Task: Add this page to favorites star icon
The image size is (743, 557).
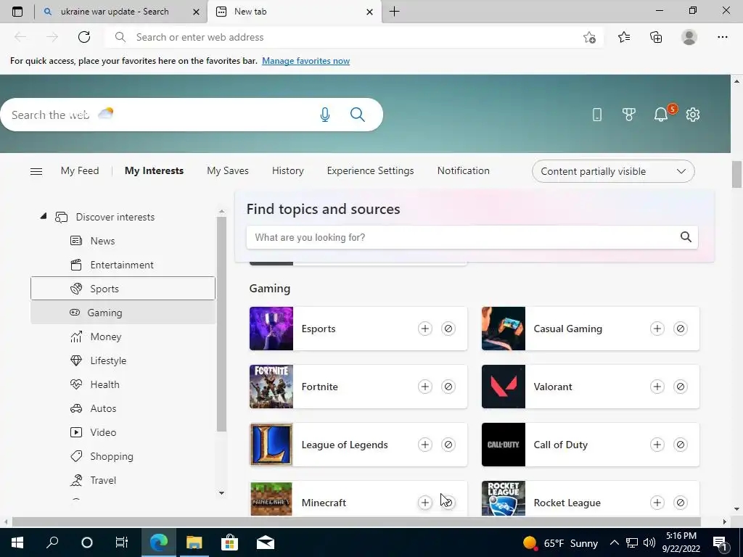Action: tap(589, 37)
